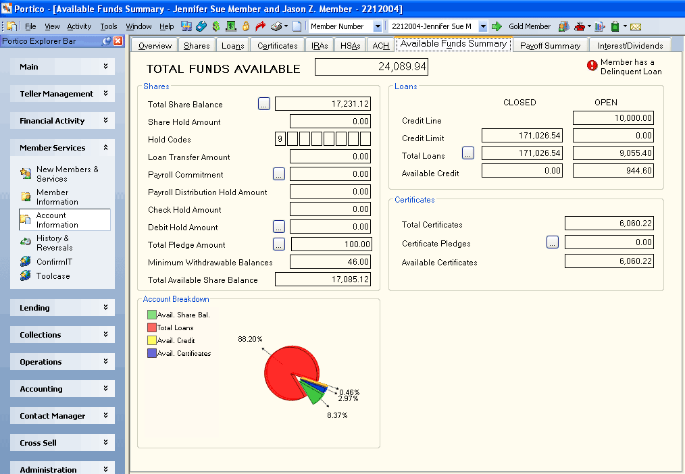The height and width of the screenshot is (474, 685).
Task: Open the 2212004-Jennifer Sue M member dropdown
Action: (483, 26)
